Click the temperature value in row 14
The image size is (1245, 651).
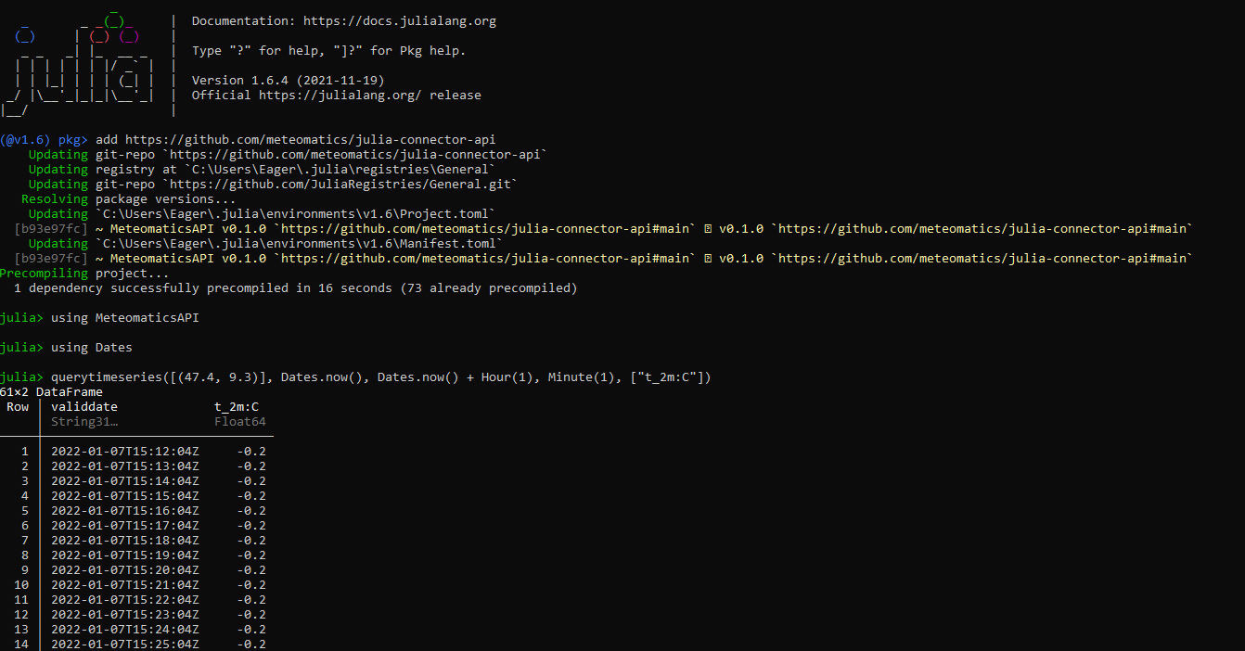tap(250, 645)
